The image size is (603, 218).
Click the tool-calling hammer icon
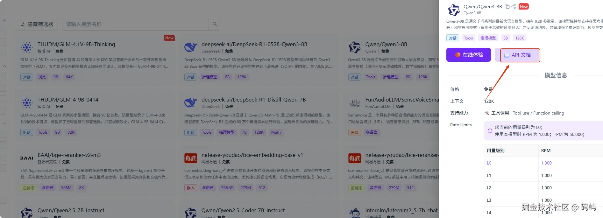(x=487, y=113)
